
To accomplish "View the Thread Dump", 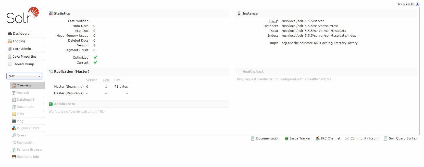I will tap(23, 64).
